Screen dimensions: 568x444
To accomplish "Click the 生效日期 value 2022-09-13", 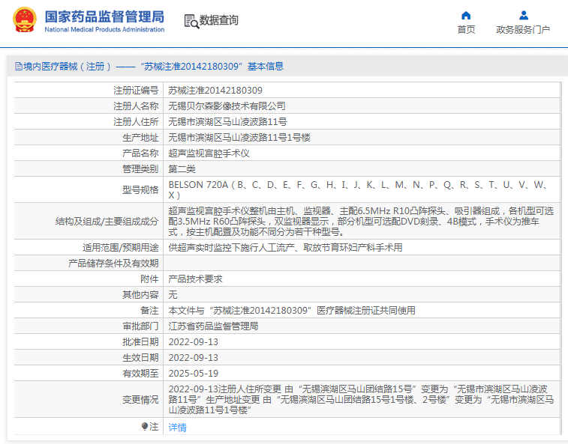I will coord(194,358).
